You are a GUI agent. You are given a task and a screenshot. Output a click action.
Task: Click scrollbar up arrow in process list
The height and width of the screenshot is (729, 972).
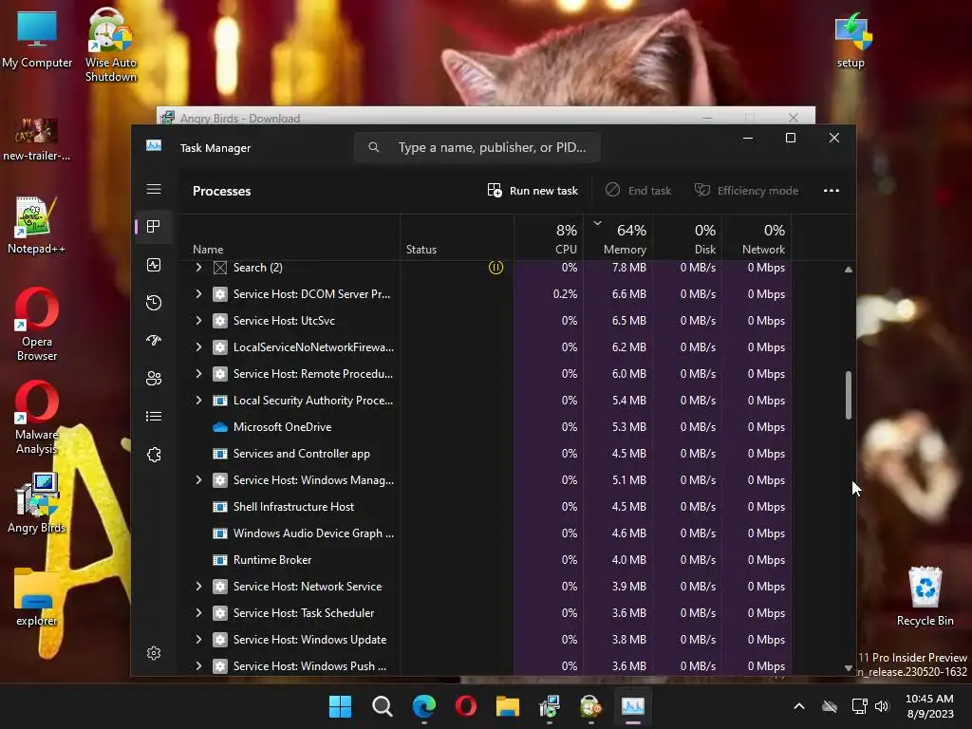(x=848, y=270)
